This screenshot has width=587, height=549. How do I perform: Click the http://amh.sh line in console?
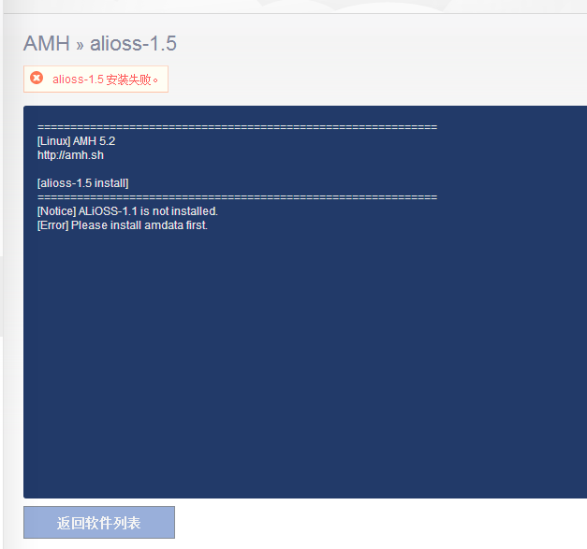pyautogui.click(x=70, y=155)
